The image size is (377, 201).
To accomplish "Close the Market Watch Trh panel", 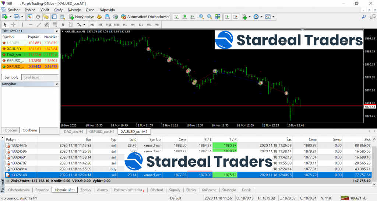I will (57, 31).
